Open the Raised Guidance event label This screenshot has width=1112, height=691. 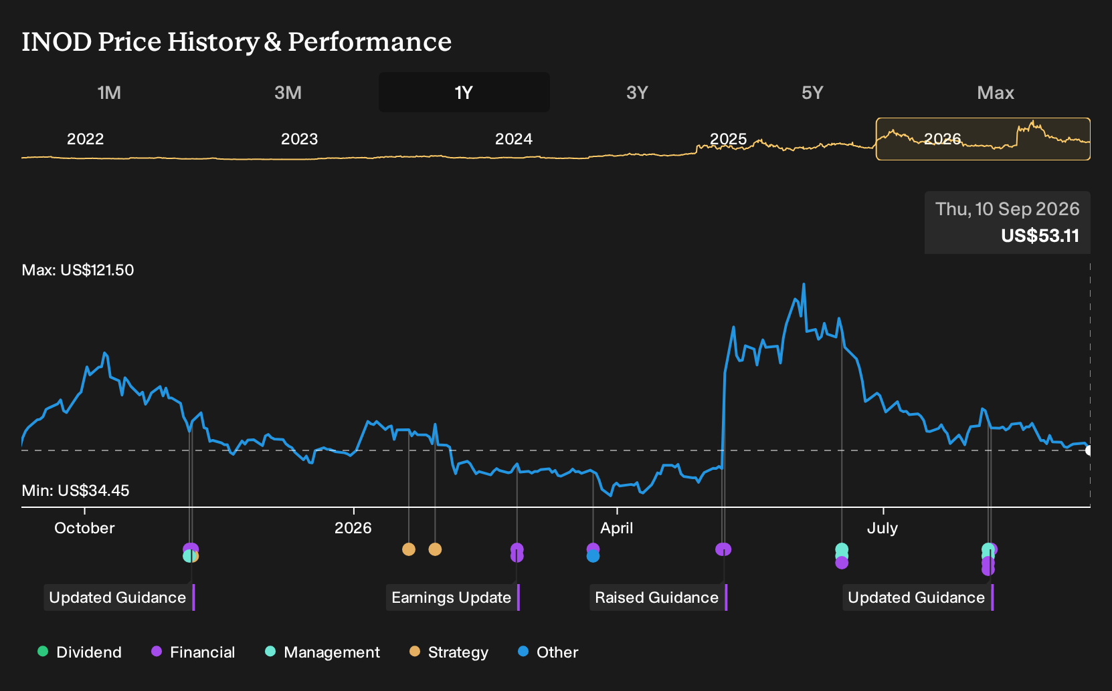[657, 597]
